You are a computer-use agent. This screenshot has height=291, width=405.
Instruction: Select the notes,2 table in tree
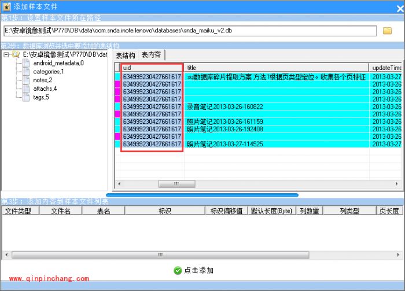[42, 80]
